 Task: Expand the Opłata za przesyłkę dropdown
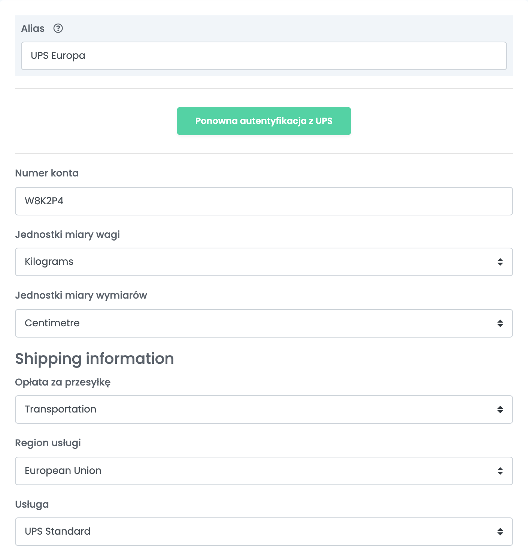coord(264,410)
